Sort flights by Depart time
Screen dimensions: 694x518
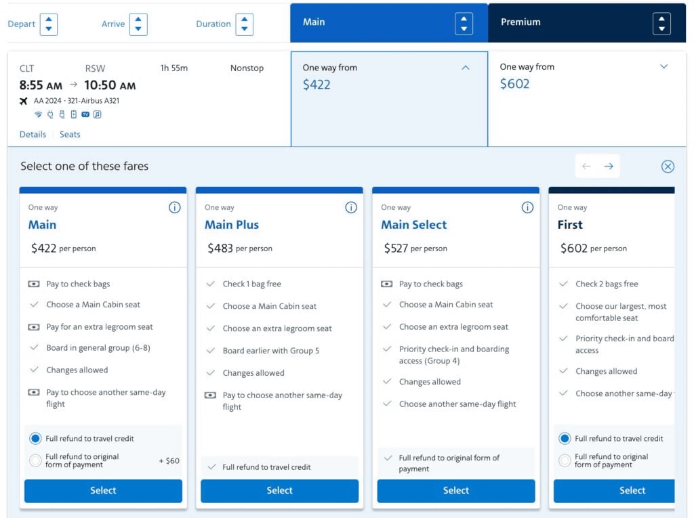49,24
